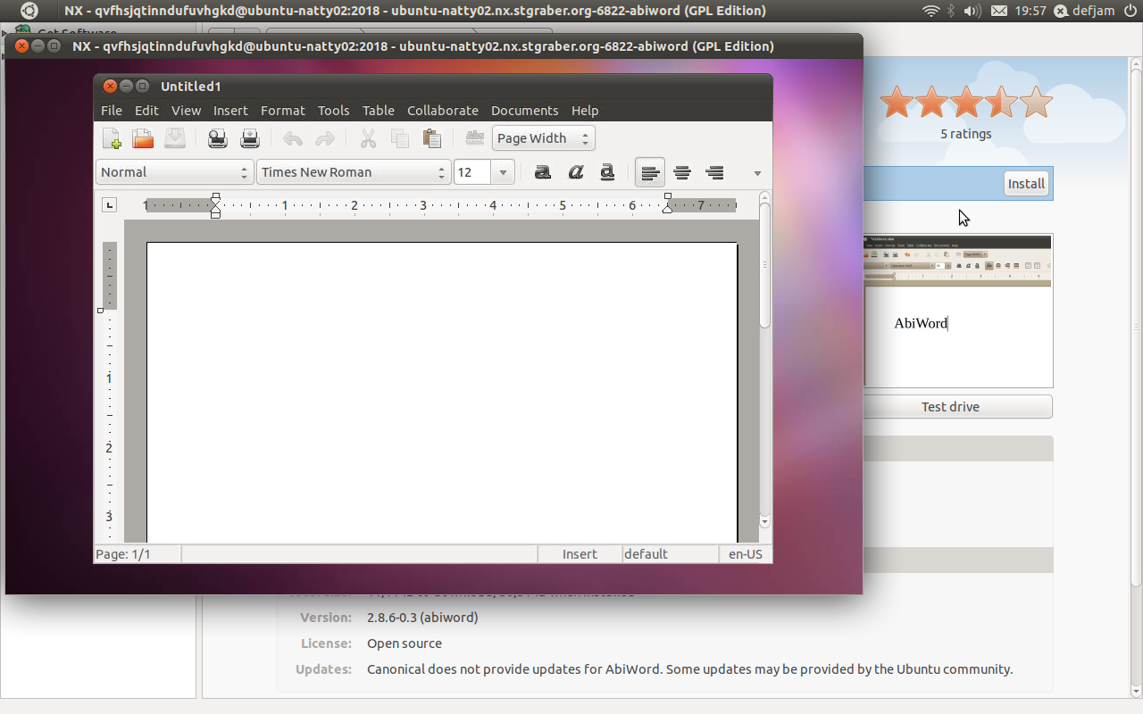This screenshot has height=714, width=1143.
Task: Paste clipboard using the clipboard icon
Action: (x=432, y=138)
